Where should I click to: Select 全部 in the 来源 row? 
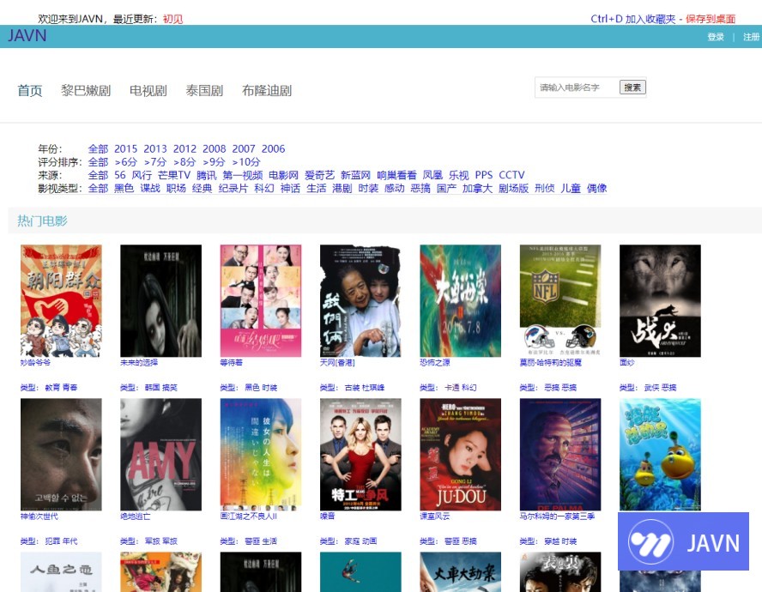point(98,175)
